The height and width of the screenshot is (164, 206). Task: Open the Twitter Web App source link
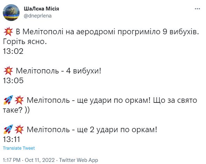(x=78, y=160)
